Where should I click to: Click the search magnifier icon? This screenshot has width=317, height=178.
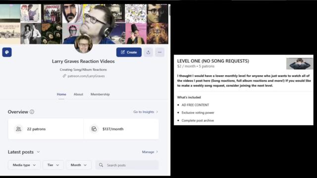tap(101, 165)
